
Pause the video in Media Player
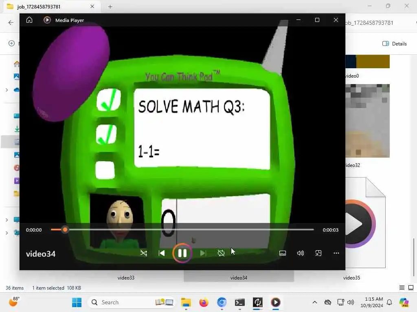[x=182, y=253]
